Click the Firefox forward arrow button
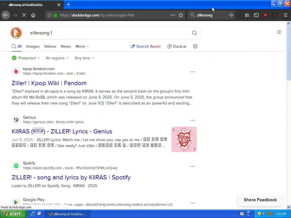Screen dimensions: 291x218 tap(15, 15)
